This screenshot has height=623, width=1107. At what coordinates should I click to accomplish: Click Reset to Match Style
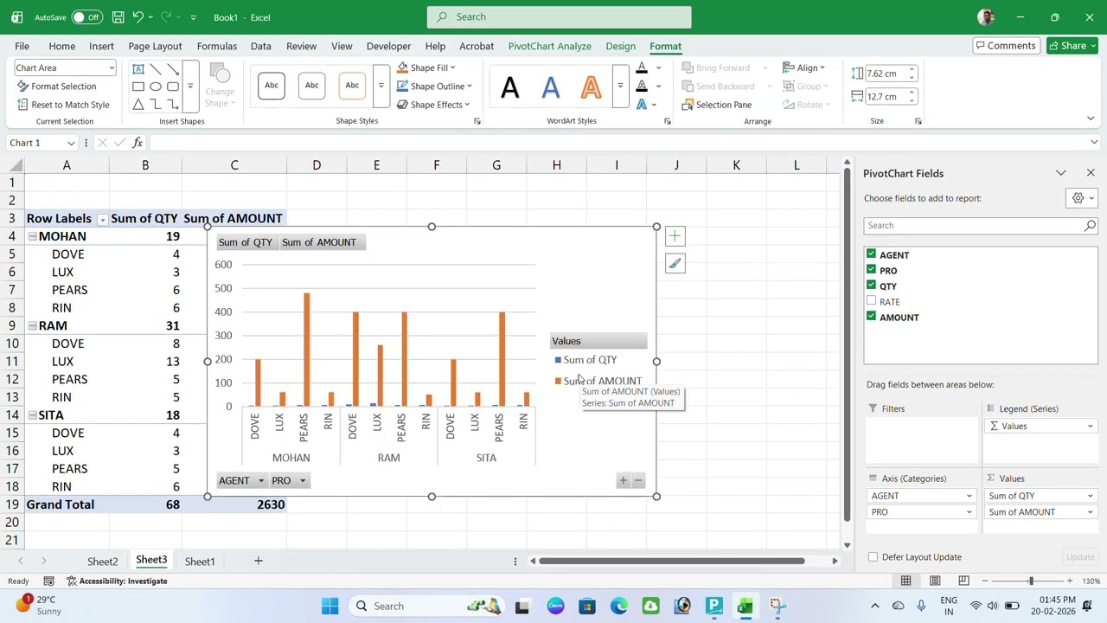(63, 105)
